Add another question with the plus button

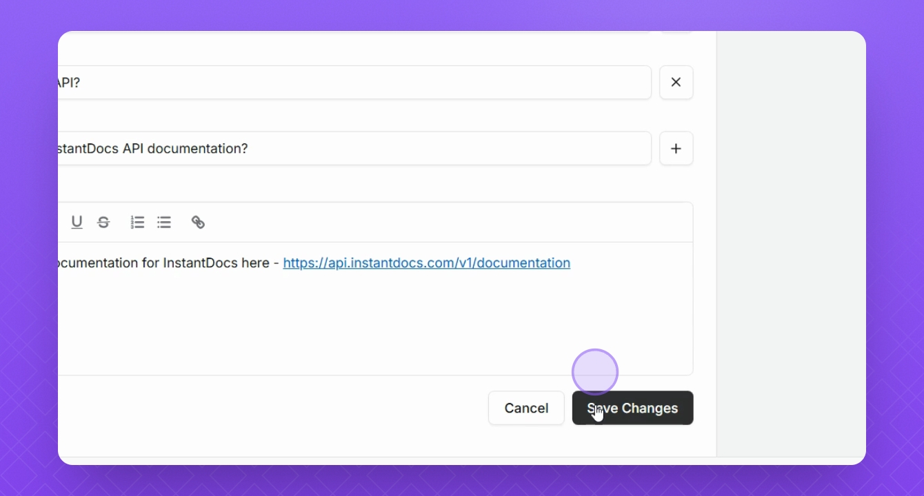click(x=676, y=148)
